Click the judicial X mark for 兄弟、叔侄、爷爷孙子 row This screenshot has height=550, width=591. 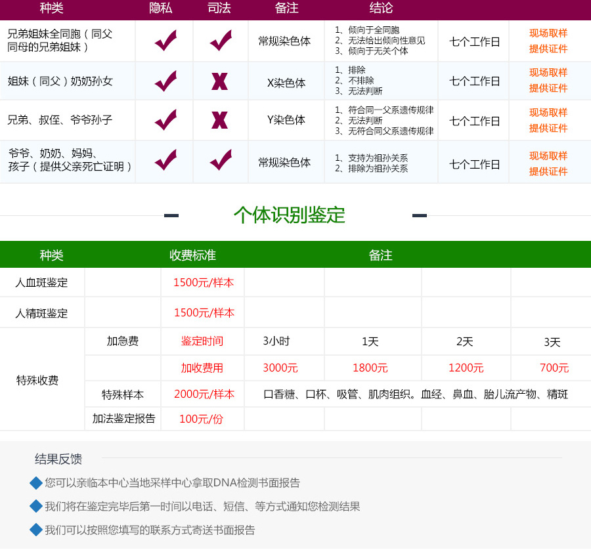[x=220, y=120]
